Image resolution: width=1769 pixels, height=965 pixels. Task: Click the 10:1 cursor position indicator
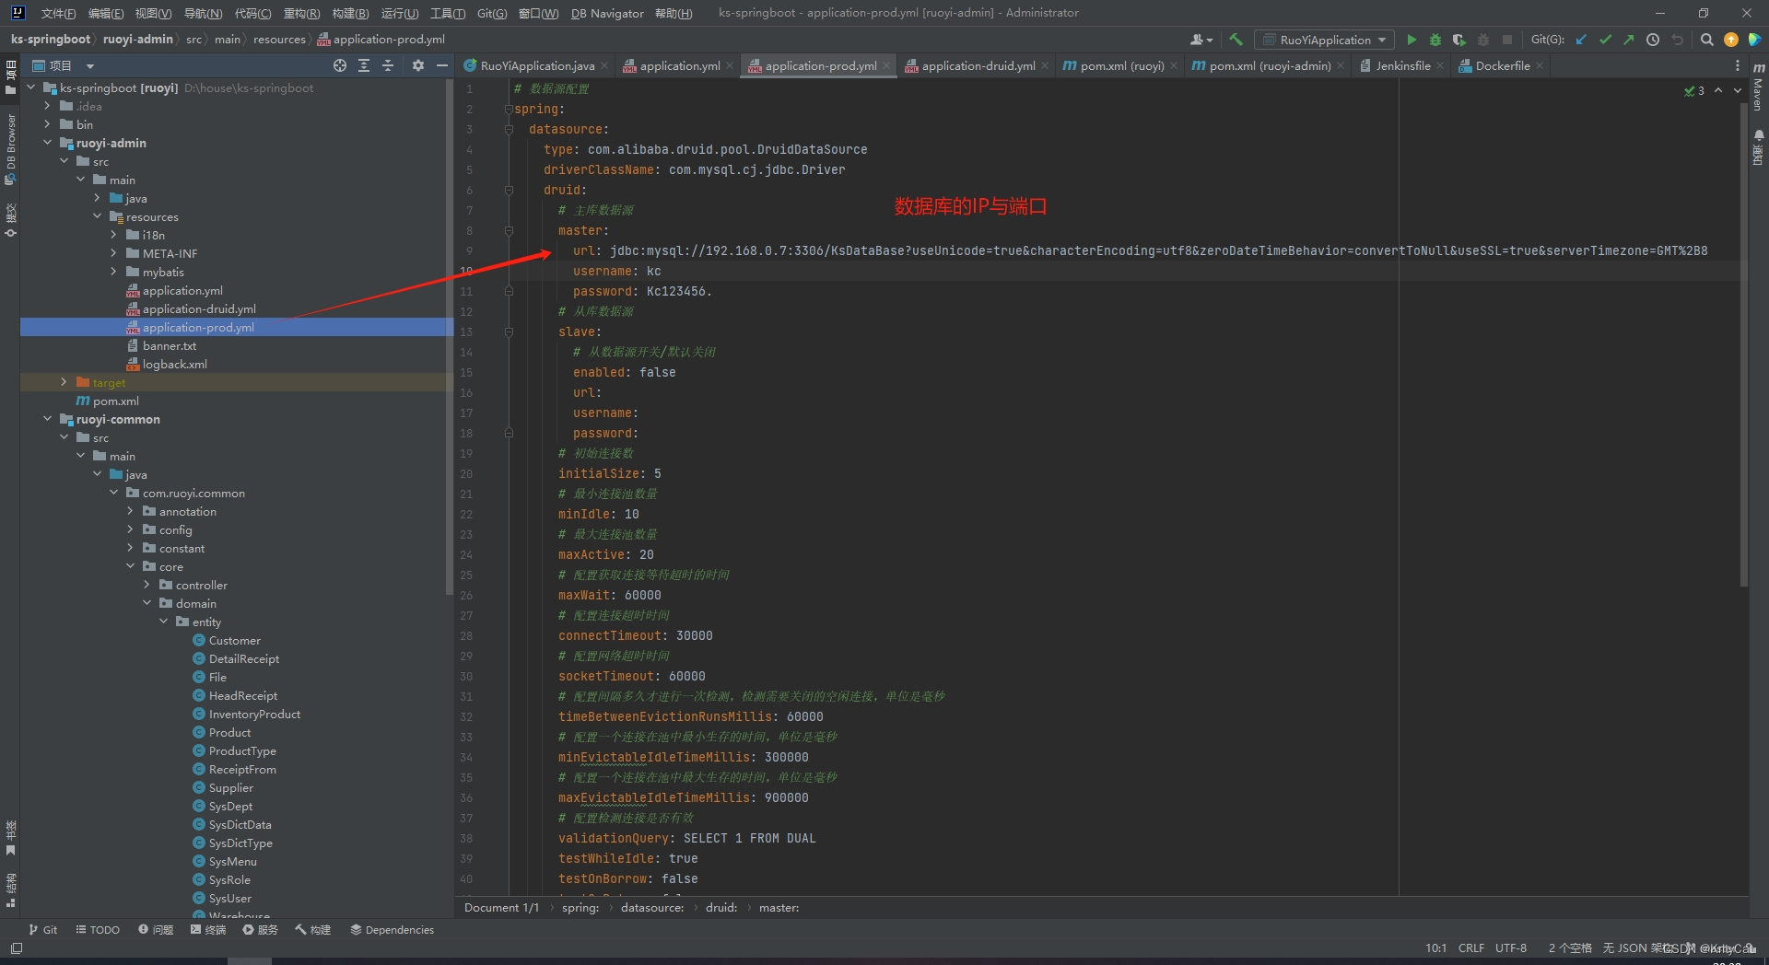1435,948
